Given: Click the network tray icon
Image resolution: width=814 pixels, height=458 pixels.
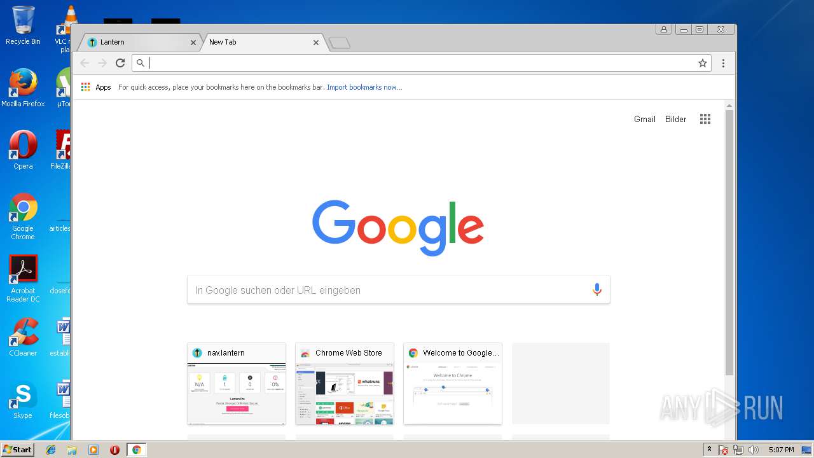Looking at the screenshot, I should coord(738,450).
